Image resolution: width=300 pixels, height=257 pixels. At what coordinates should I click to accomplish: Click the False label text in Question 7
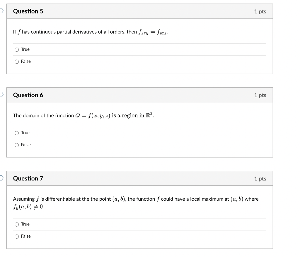pyautogui.click(x=26, y=236)
